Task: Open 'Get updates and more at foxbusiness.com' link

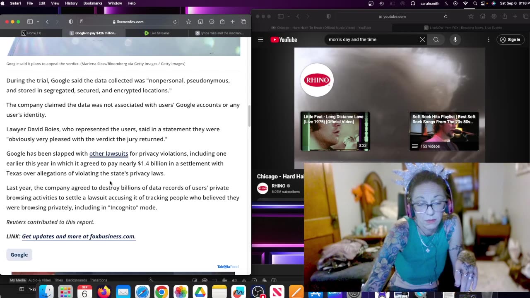Action: click(79, 236)
